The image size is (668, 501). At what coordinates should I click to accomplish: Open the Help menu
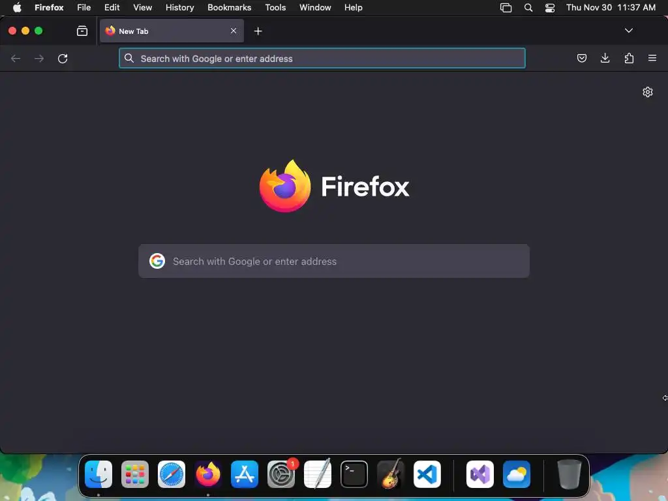click(x=353, y=7)
